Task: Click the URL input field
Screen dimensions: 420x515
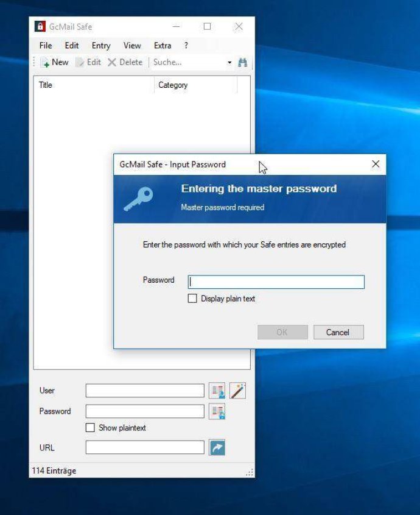Action: [x=145, y=447]
